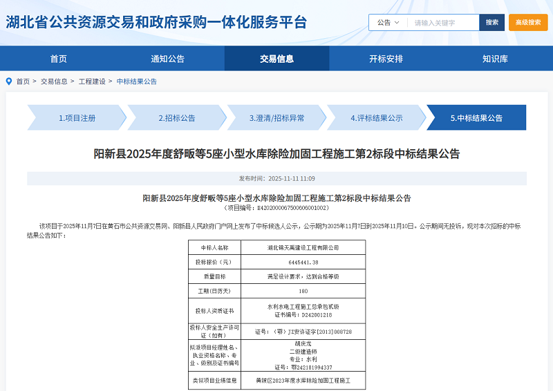Open the 开标安排 navigation tab
Image resolution: width=553 pixels, height=391 pixels.
tap(386, 59)
